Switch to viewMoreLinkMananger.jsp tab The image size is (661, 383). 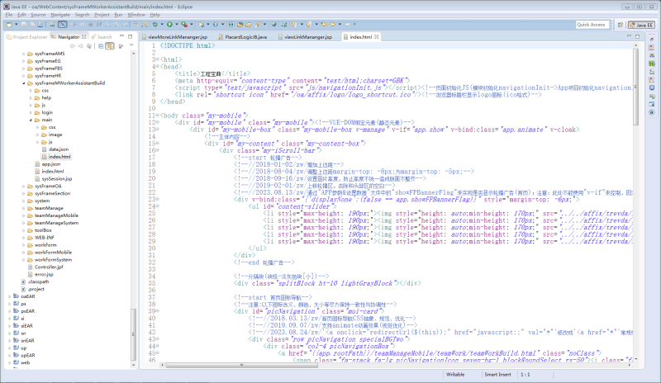point(174,36)
